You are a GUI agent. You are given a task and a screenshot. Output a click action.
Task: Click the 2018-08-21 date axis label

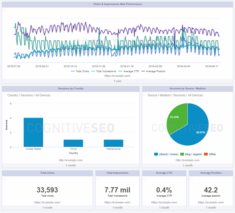pyautogui.click(x=42, y=66)
